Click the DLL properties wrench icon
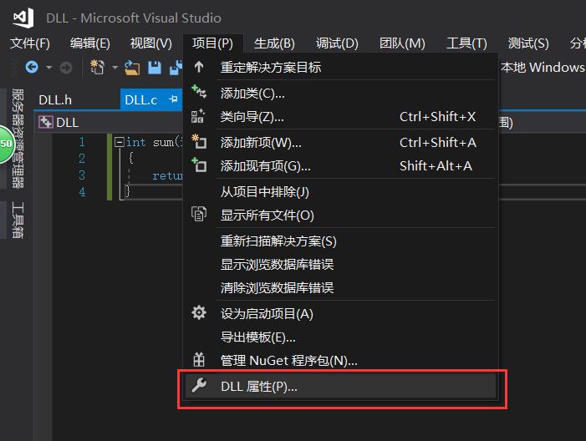 pos(199,385)
